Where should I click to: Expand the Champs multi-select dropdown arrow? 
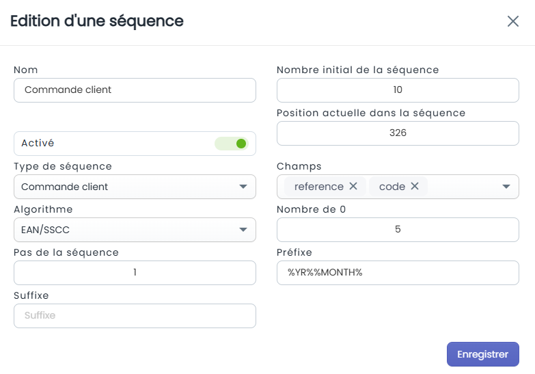506,187
